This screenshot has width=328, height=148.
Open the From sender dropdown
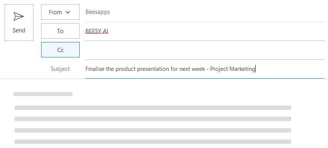coord(60,12)
